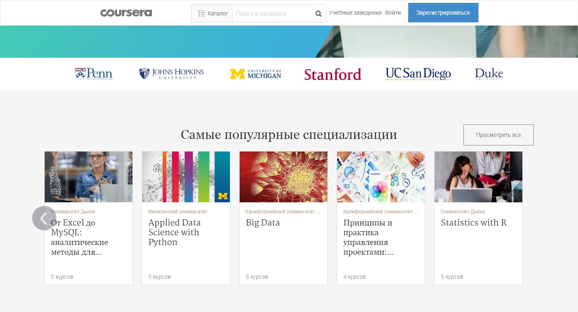Open Johns Hopkins University page via logo
The width and height of the screenshot is (578, 312).
(x=172, y=74)
